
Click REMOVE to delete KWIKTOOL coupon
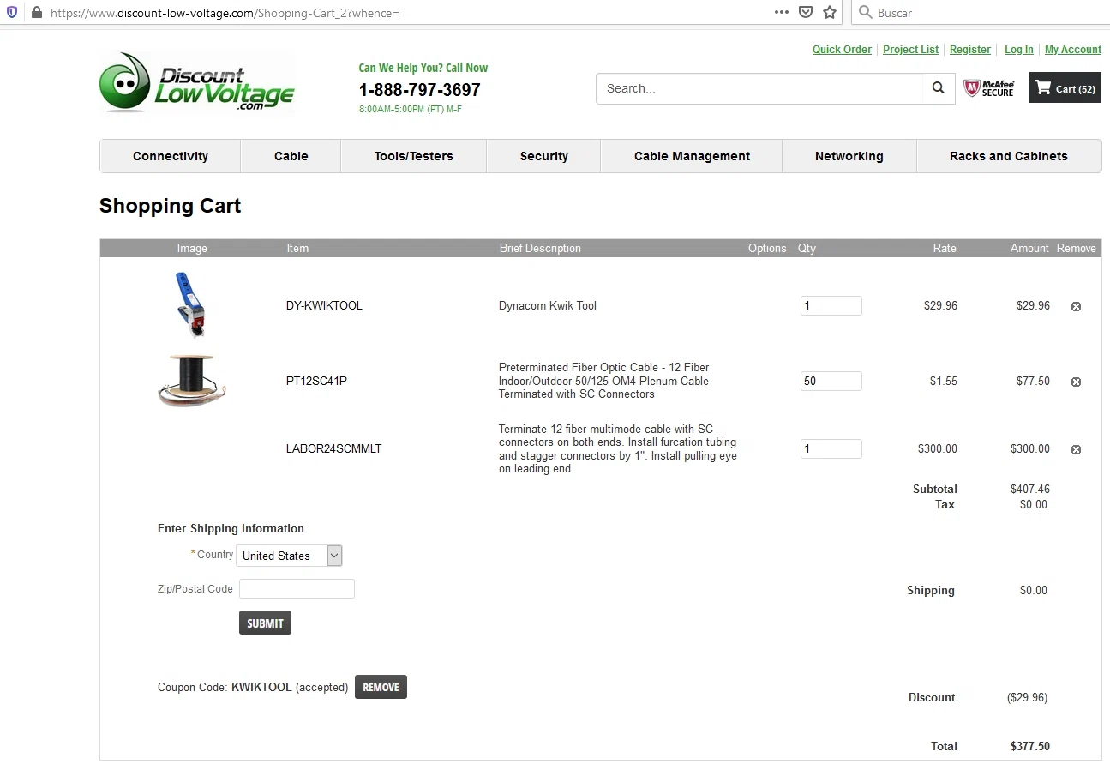(x=381, y=687)
